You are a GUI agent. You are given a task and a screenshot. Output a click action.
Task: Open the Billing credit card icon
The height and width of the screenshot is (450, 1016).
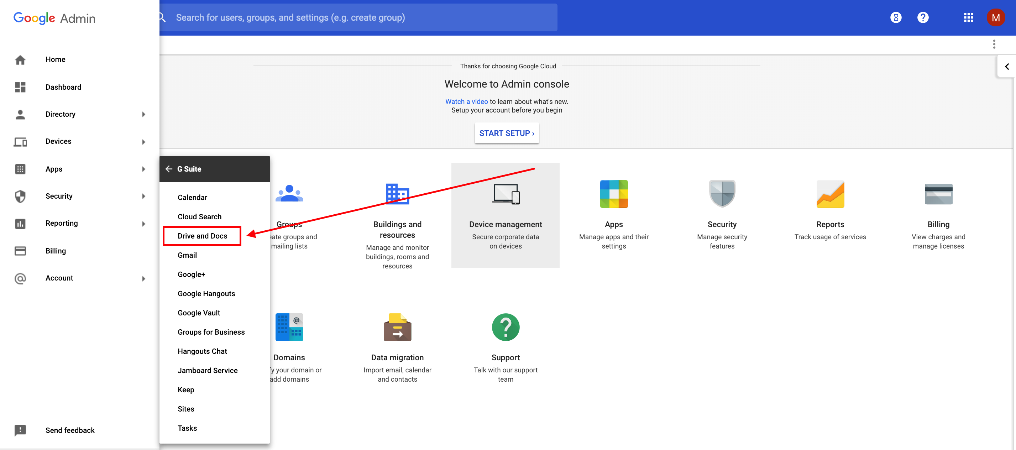(x=938, y=194)
